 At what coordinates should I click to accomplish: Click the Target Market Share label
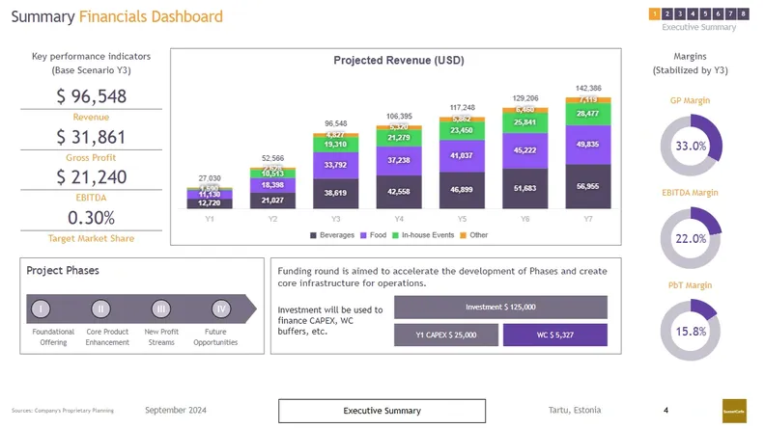tap(91, 238)
